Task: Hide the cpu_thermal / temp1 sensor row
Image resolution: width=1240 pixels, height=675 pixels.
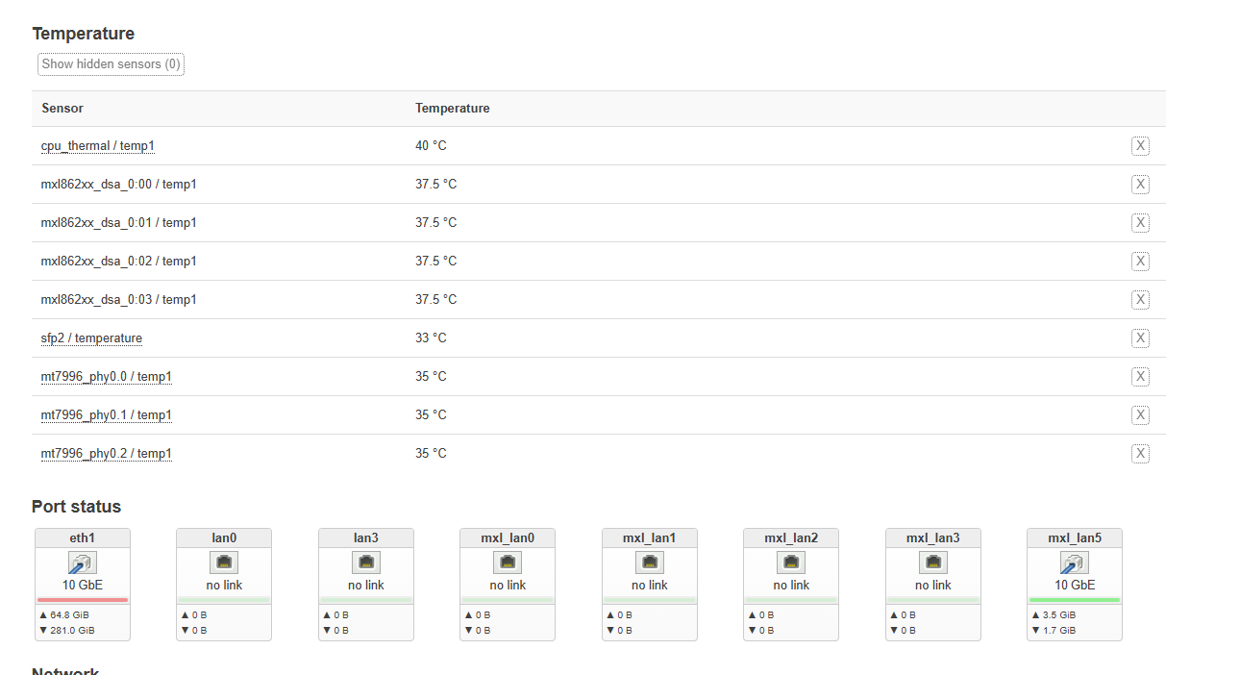Action: pos(1140,146)
